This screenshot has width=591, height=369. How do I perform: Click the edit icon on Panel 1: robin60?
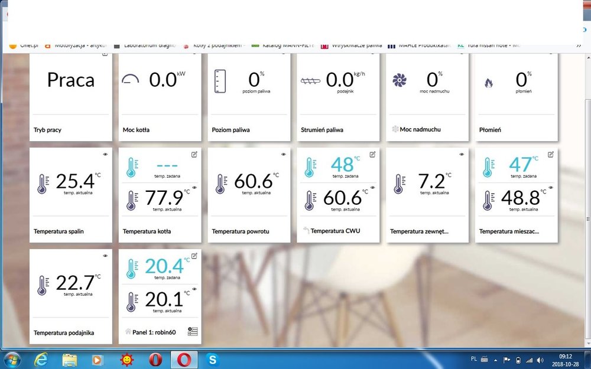point(194,256)
